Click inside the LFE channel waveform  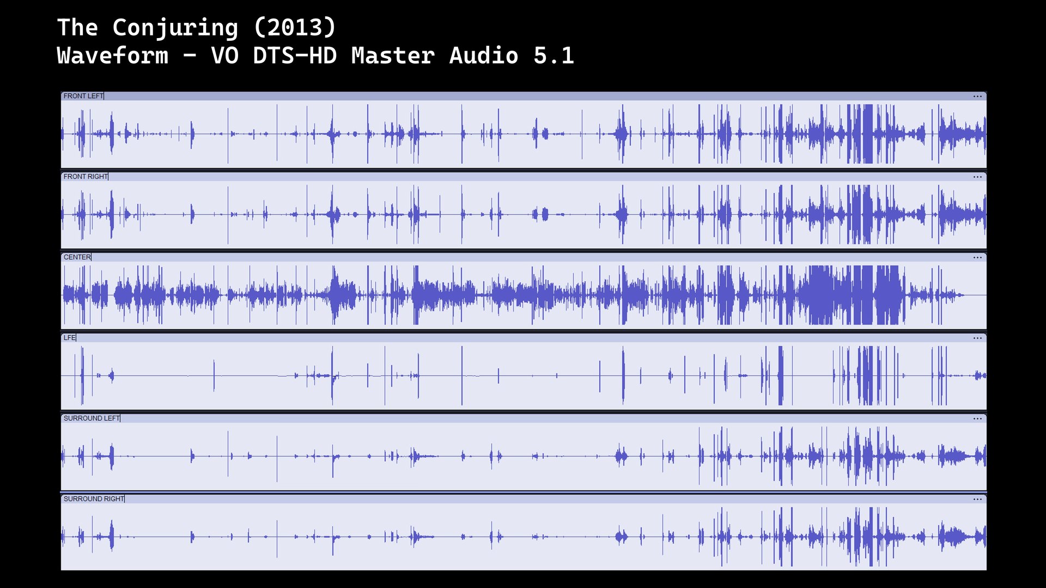[524, 376]
